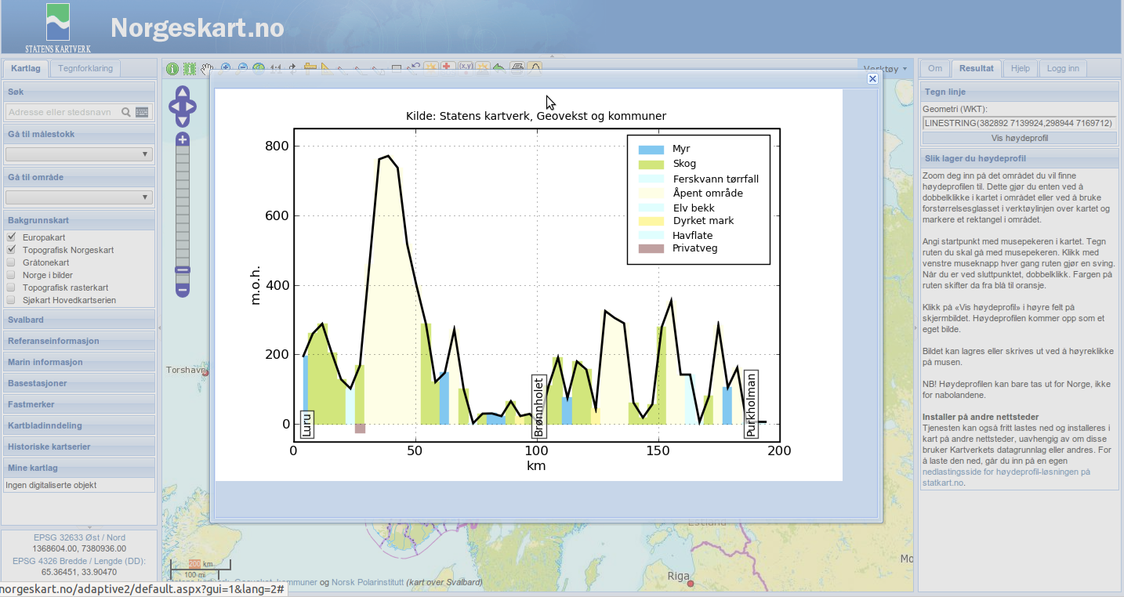Click the green info tool icon
Viewport: 1124px width, 597px height.
coord(172,69)
